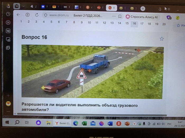The image size is (185, 138).
Task: Click the horizontal page scrollbar
Action: click(92, 114)
